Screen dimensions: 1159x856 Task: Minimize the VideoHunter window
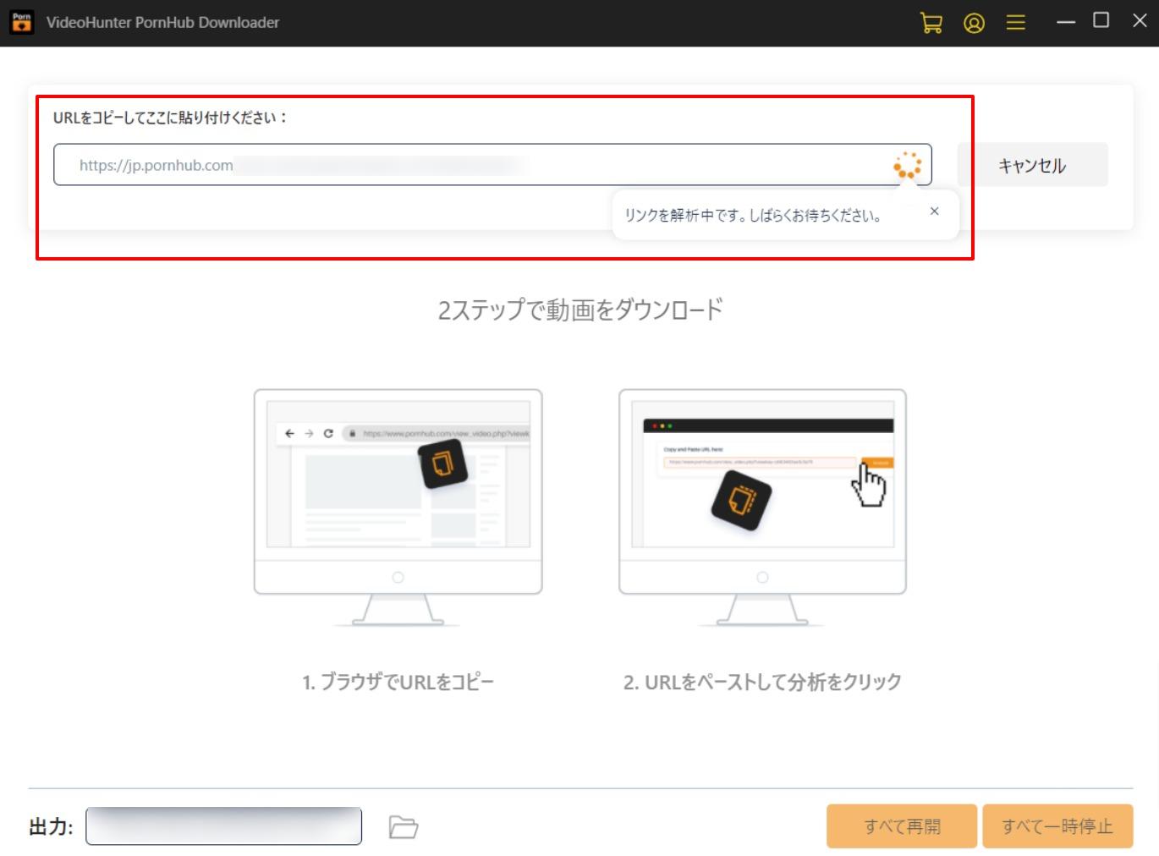point(1066,22)
